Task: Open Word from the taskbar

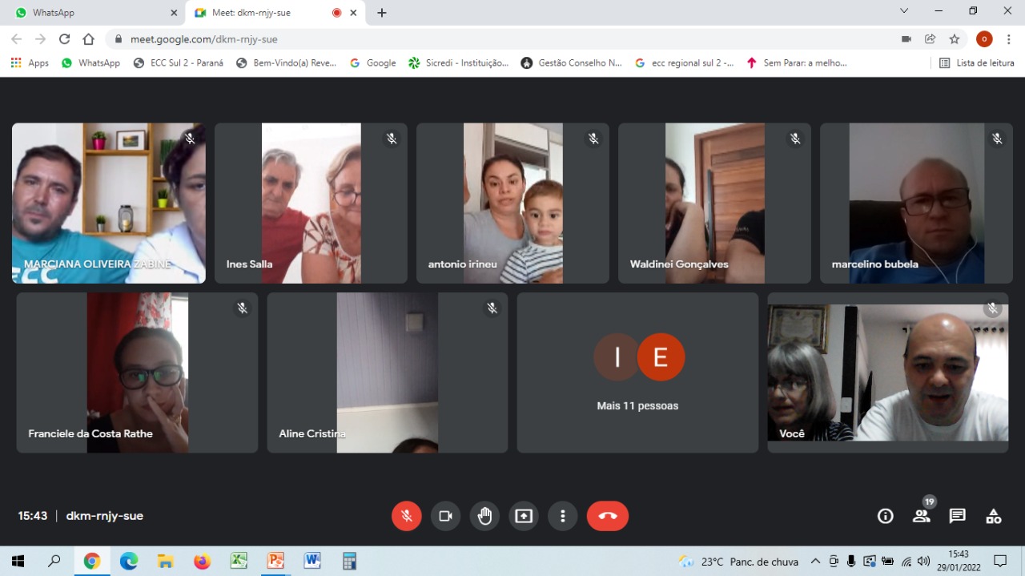Action: 312,562
